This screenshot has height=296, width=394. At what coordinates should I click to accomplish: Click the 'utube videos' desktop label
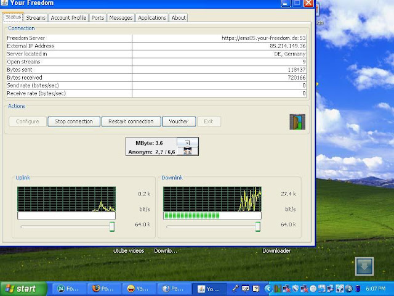[129, 251]
